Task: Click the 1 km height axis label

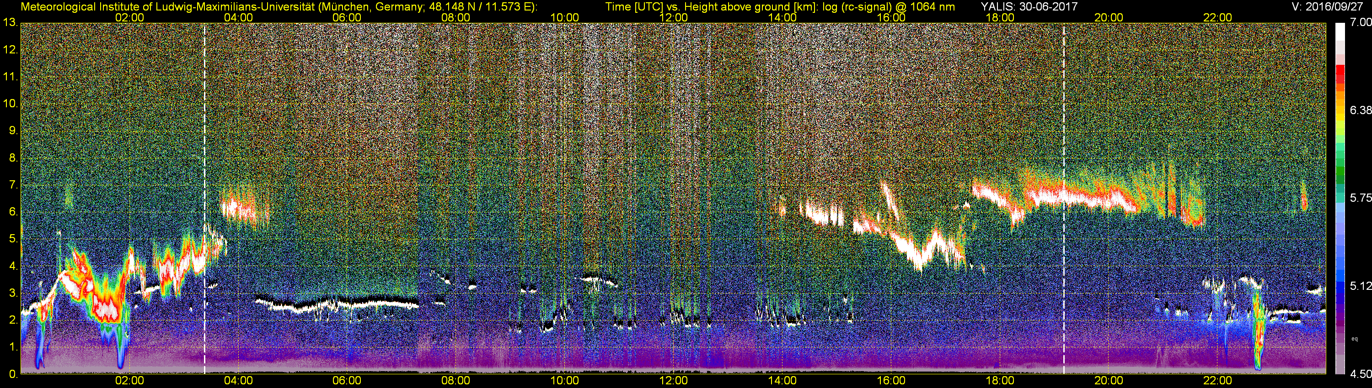Action: pyautogui.click(x=13, y=347)
